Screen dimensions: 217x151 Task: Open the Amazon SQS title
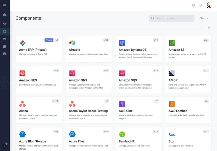point(128,80)
